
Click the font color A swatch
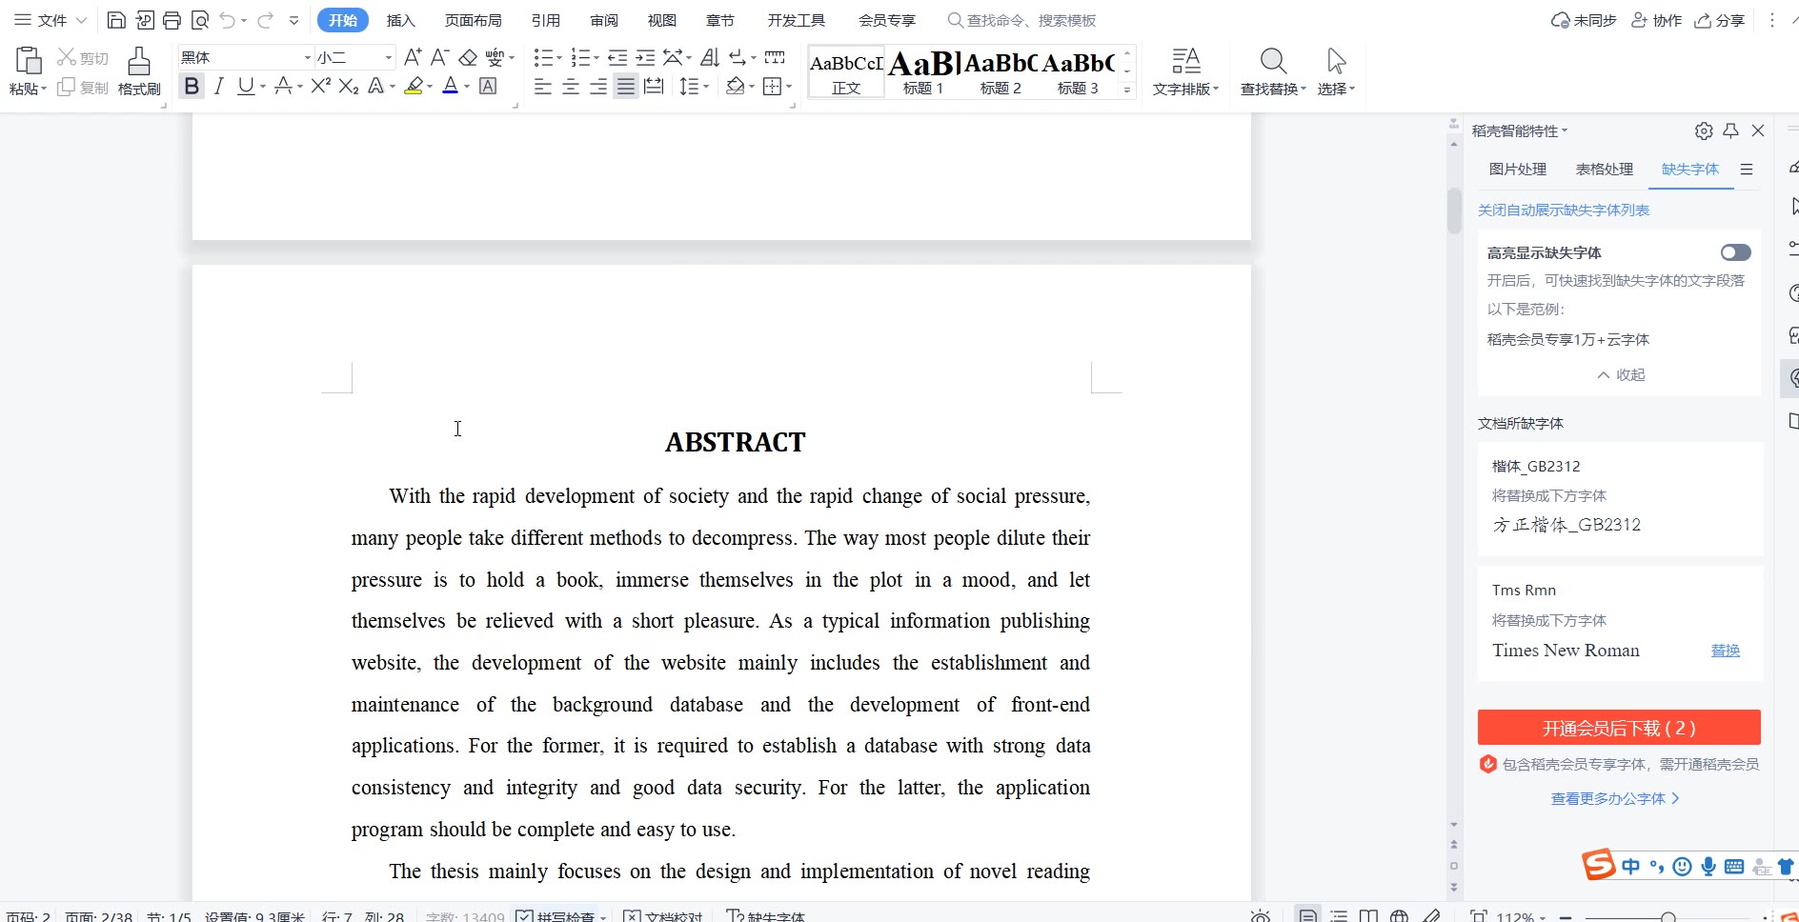[451, 87]
